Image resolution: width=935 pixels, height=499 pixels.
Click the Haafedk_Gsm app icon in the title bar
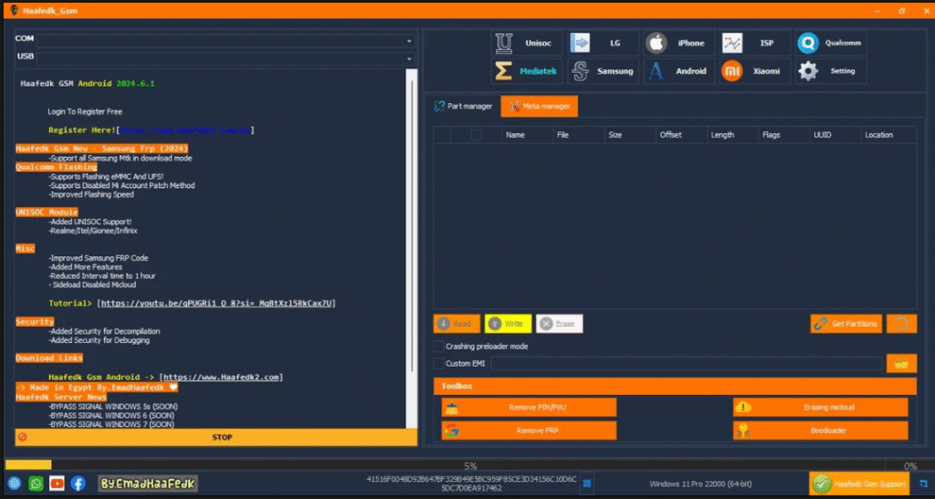[15, 10]
